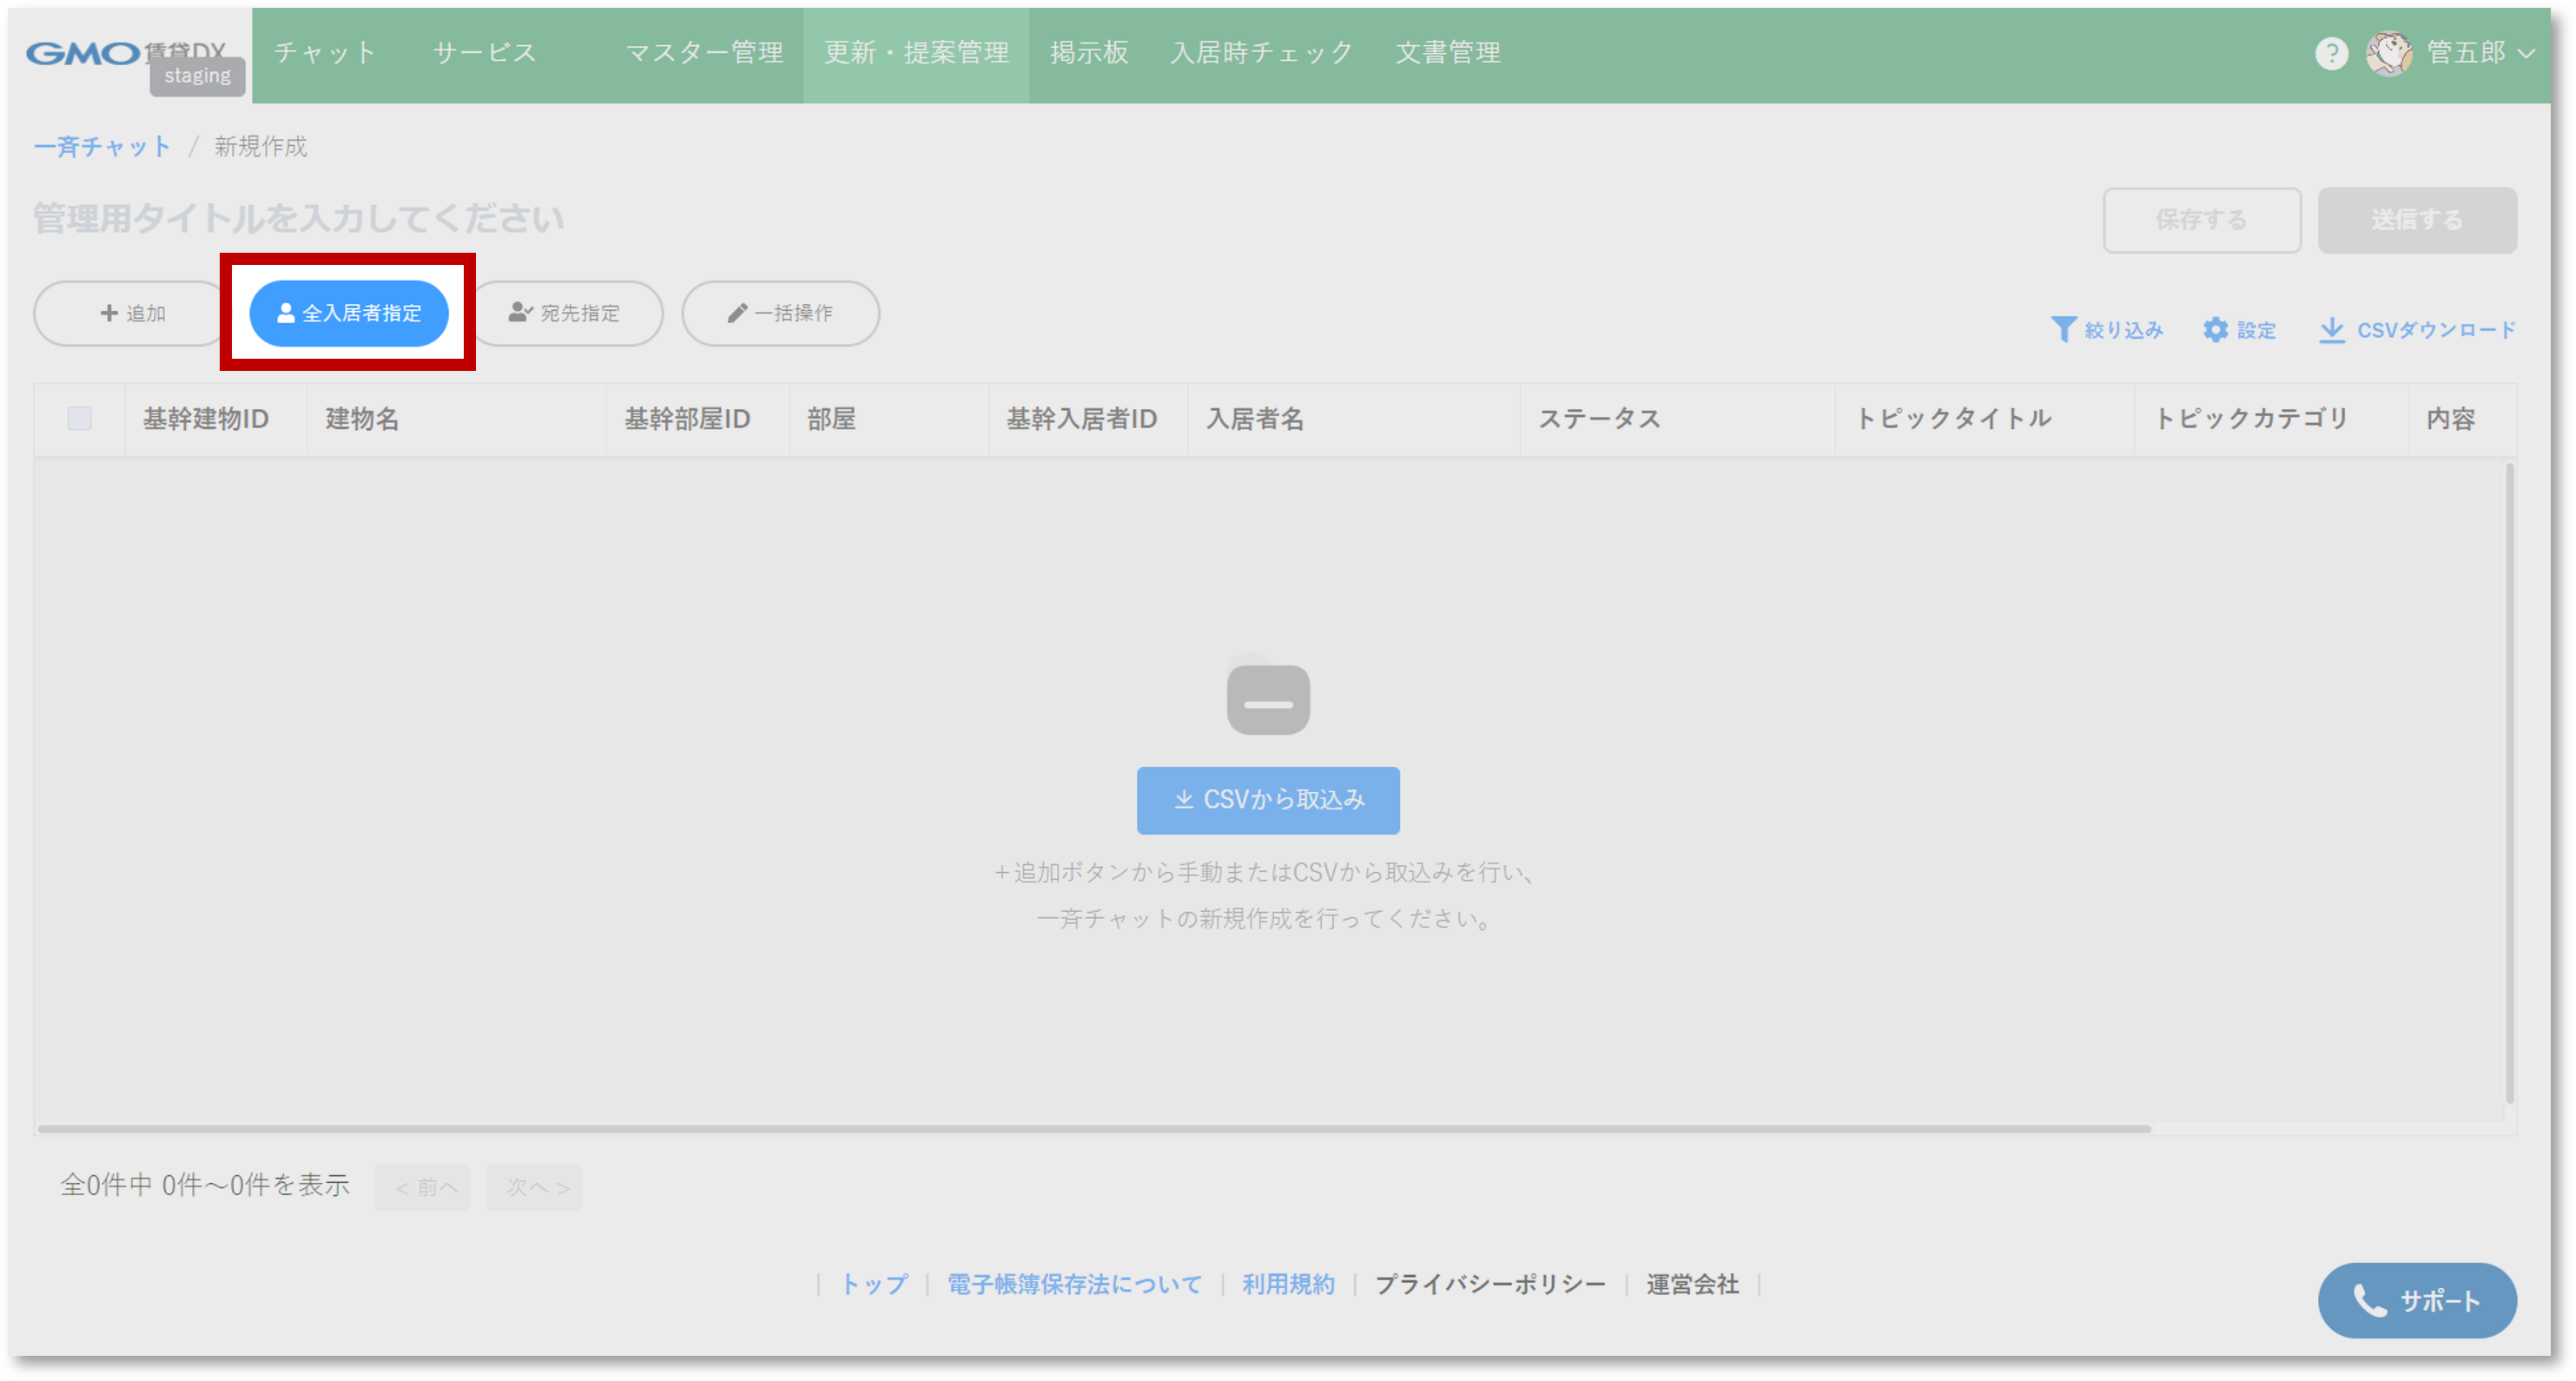This screenshot has width=2576, height=1381.
Task: Click the 一括操作 pencil button
Action: point(780,314)
